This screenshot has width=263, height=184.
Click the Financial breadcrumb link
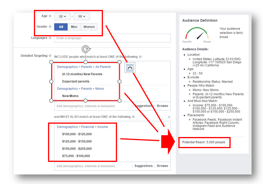coord(88,127)
